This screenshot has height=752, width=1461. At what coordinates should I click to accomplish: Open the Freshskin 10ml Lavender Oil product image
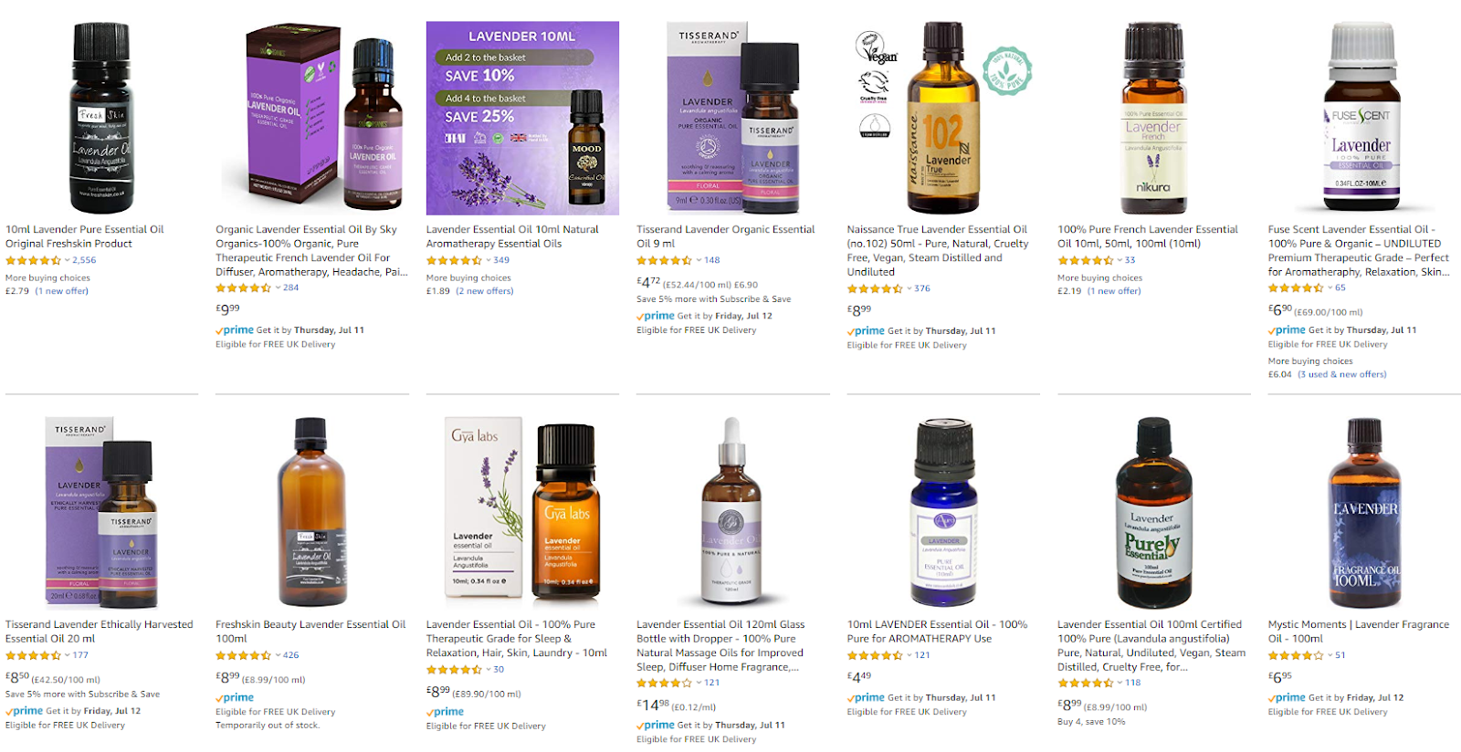click(101, 118)
